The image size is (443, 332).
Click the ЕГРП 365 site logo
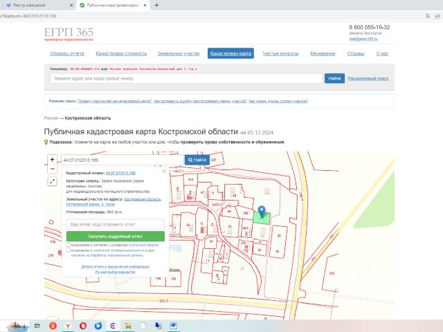(x=69, y=34)
